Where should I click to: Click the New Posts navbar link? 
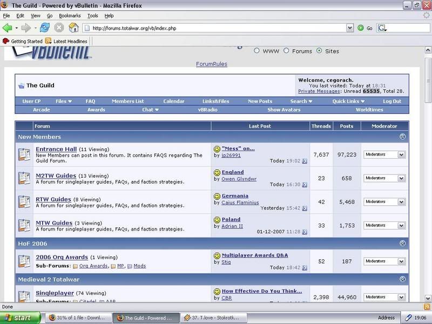260,102
